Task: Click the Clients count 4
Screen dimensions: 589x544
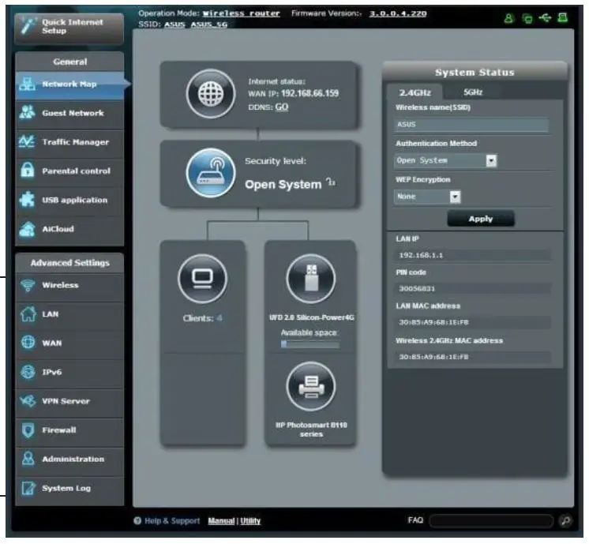Action: [219, 318]
